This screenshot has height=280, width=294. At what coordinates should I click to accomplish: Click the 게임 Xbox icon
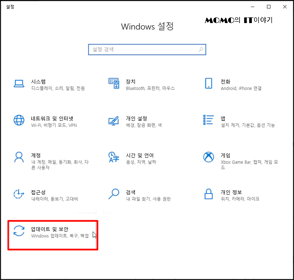coord(208,157)
